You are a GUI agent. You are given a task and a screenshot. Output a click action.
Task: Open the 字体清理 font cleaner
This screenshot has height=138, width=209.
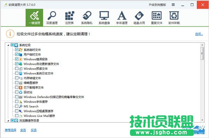coord(122,18)
